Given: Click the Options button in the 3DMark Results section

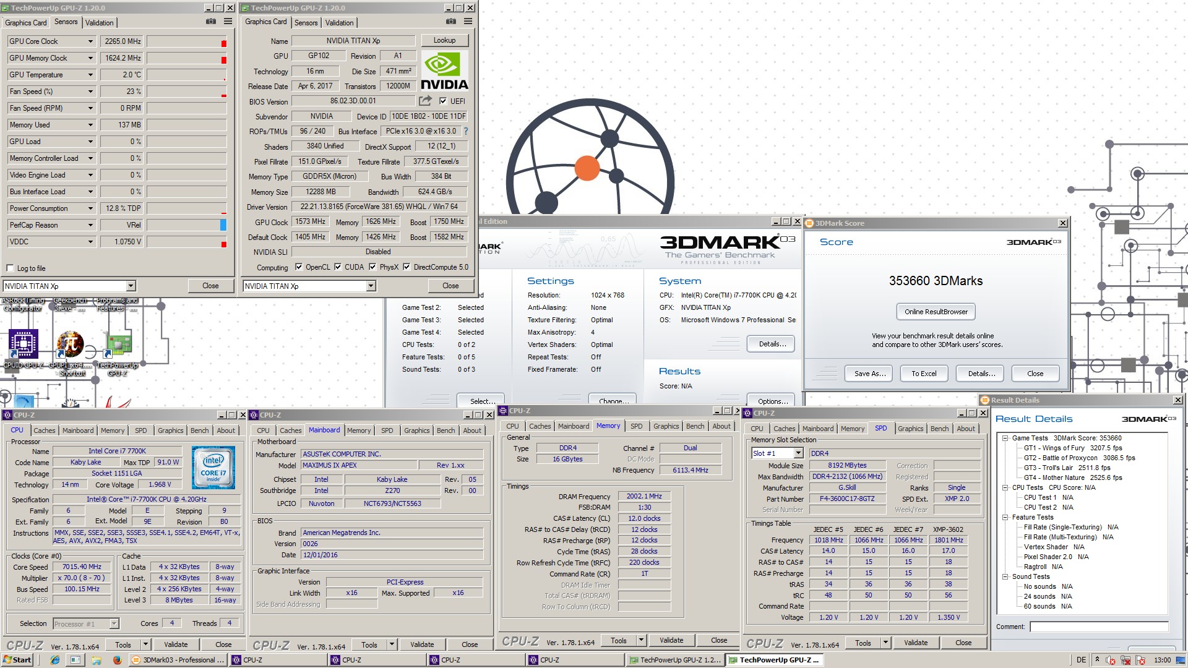Looking at the screenshot, I should point(772,401).
